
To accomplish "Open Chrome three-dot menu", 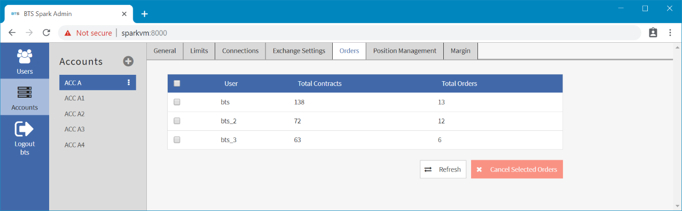I will tap(670, 33).
